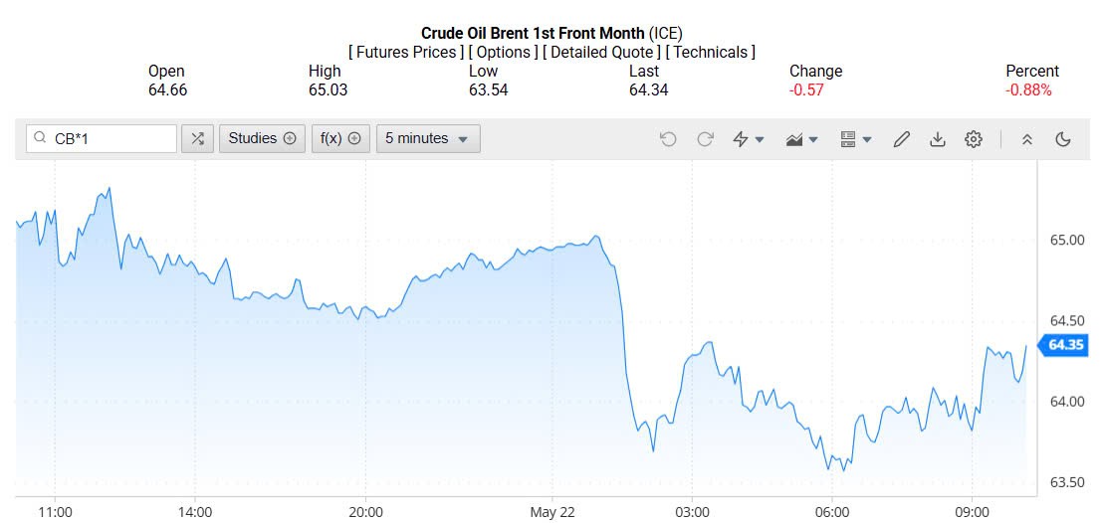Click the compare symbols shuffle icon
Screen dimensions: 1102x523
tap(197, 139)
